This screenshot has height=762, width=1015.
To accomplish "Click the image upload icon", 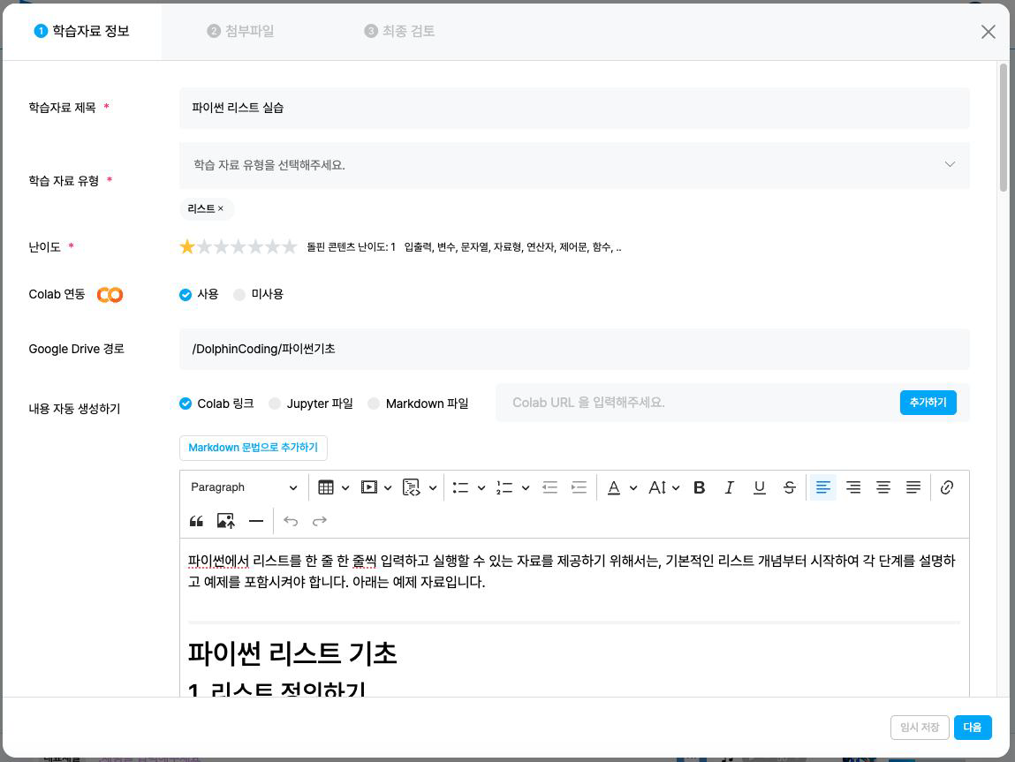I will click(225, 521).
